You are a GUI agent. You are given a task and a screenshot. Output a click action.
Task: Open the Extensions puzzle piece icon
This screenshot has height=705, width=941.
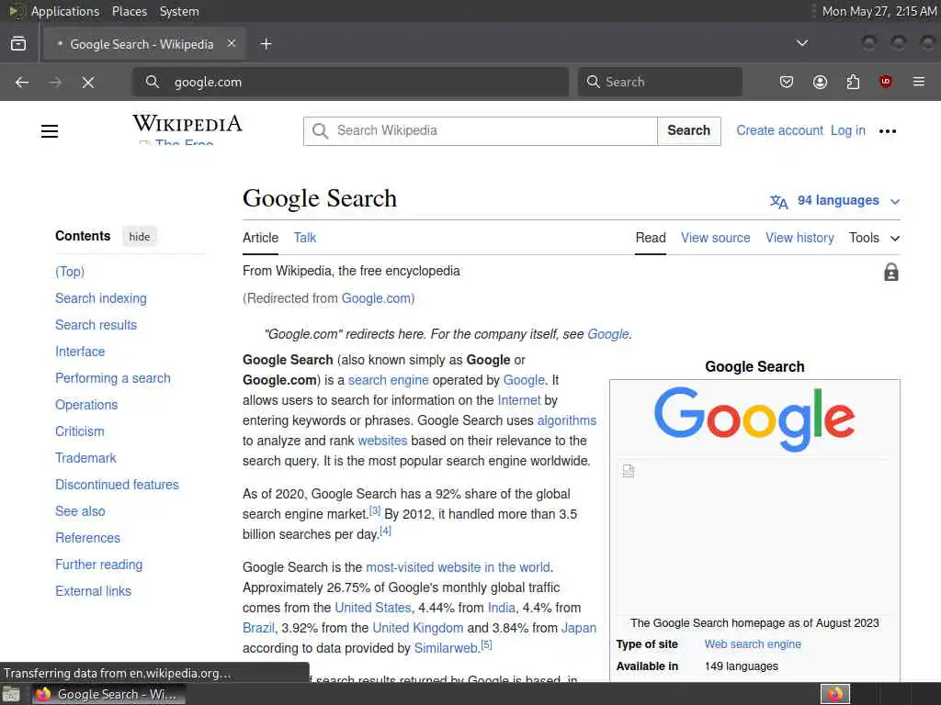[x=853, y=82]
